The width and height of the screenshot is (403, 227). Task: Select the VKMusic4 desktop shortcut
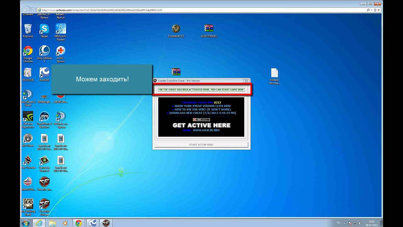coord(61,32)
